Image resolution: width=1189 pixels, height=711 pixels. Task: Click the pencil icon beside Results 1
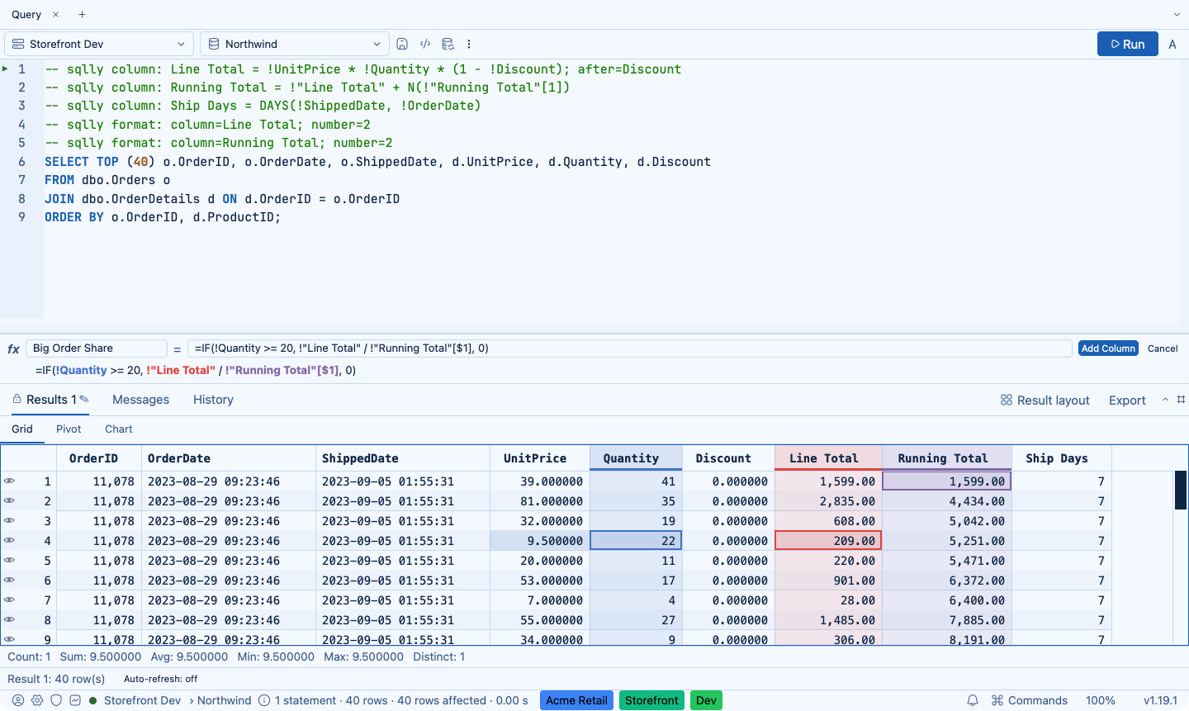(x=84, y=399)
